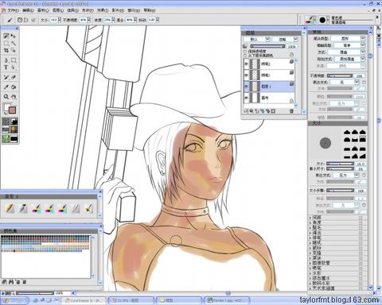Select the Crop tool in toolbox
The image size is (382, 305).
[6, 50]
